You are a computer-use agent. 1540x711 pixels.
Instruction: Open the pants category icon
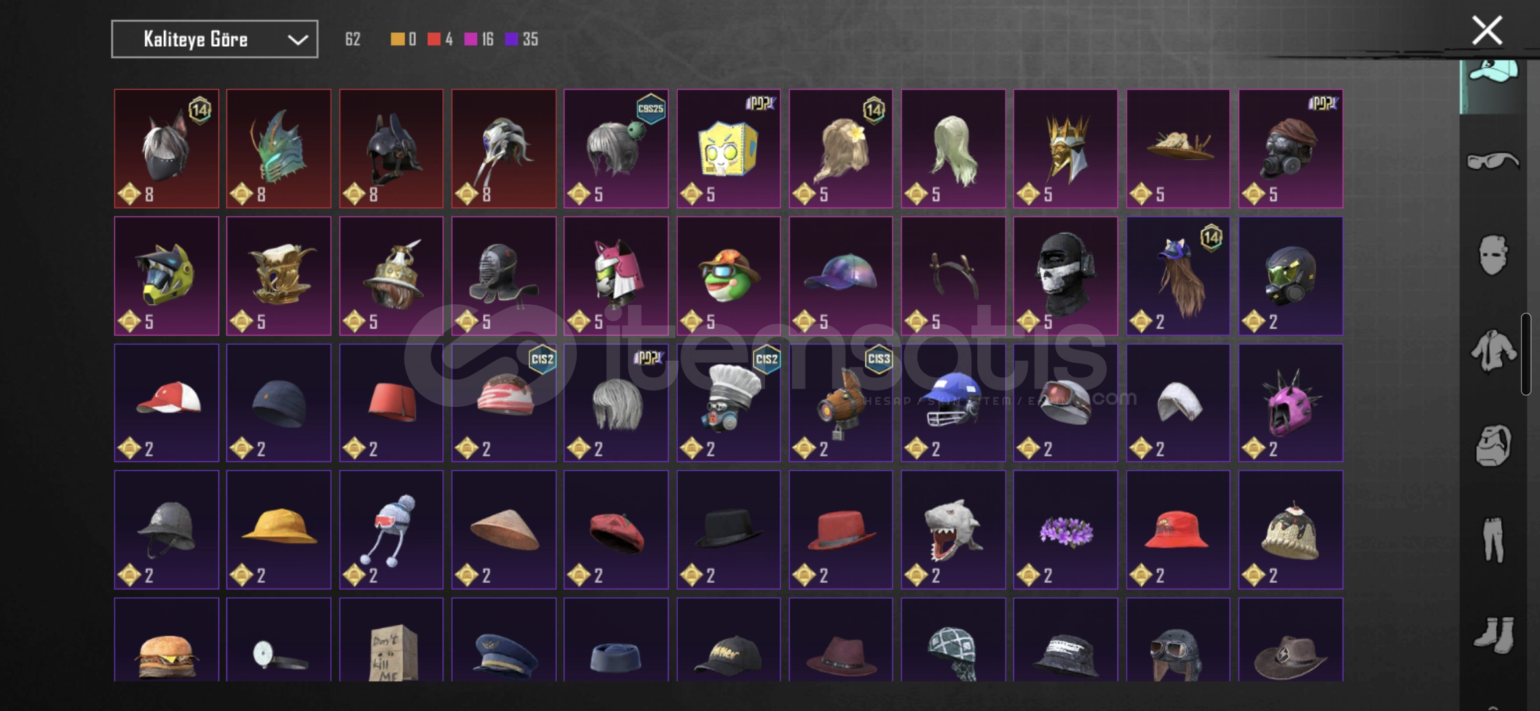1493,540
